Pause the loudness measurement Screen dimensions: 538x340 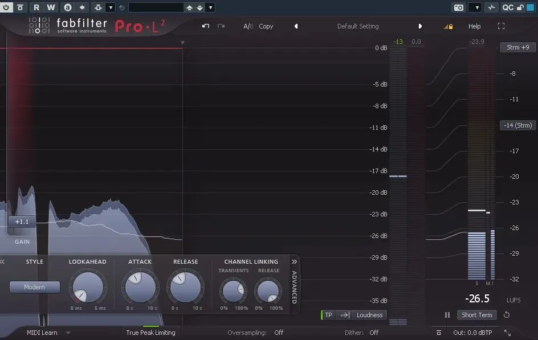447,315
